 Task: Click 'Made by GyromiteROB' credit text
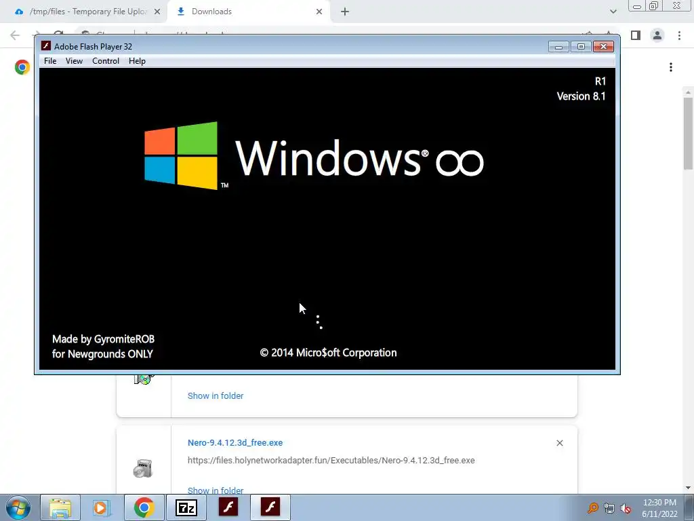103,339
